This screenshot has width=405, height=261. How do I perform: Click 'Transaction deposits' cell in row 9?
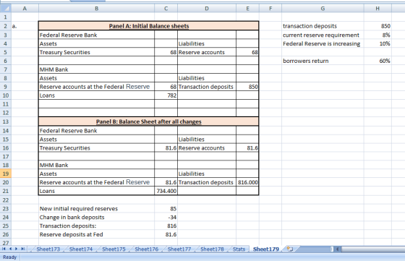207,87
